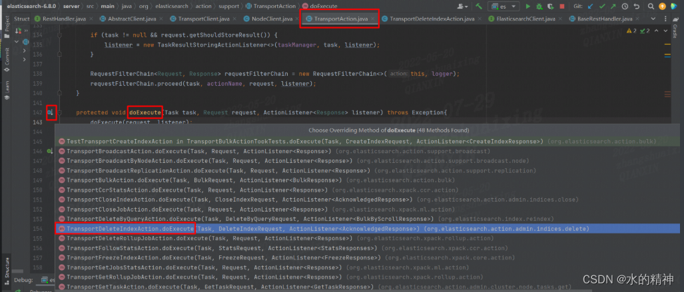
Task: Switch to RestHandler.java tab
Action: pos(64,19)
